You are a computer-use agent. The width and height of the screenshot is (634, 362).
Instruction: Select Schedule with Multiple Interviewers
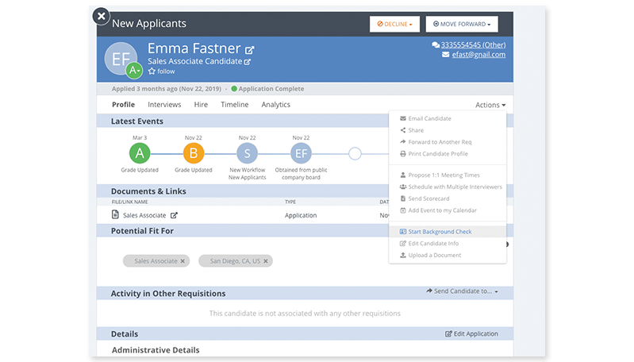(448, 187)
